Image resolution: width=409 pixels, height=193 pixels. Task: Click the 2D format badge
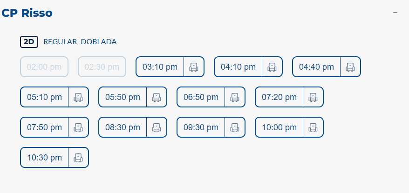pyautogui.click(x=29, y=42)
